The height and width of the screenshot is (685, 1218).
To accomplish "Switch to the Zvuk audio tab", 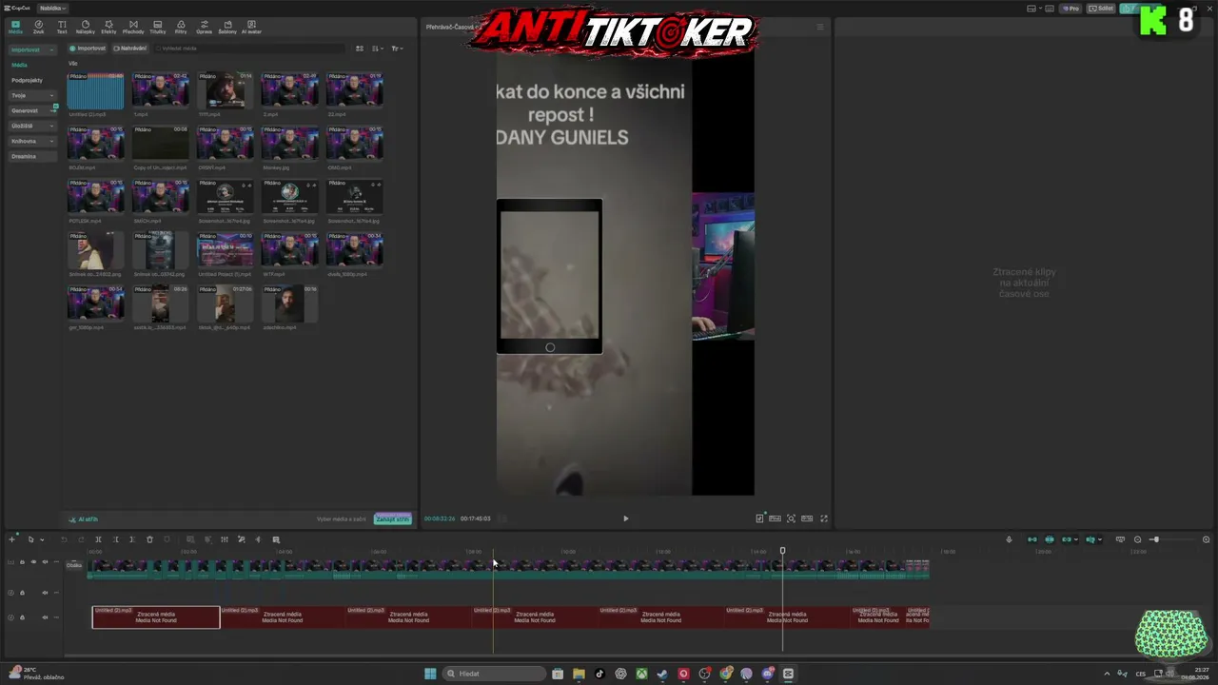I will 39,28.
